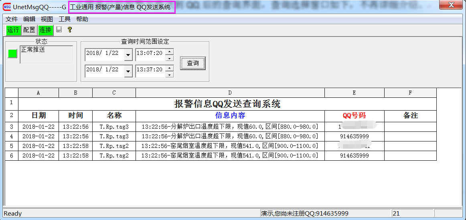Click the MSG application icon in title bar
The height and width of the screenshot is (220, 466).
point(7,7)
